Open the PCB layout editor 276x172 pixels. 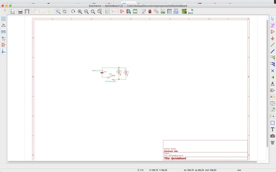click(x=184, y=12)
